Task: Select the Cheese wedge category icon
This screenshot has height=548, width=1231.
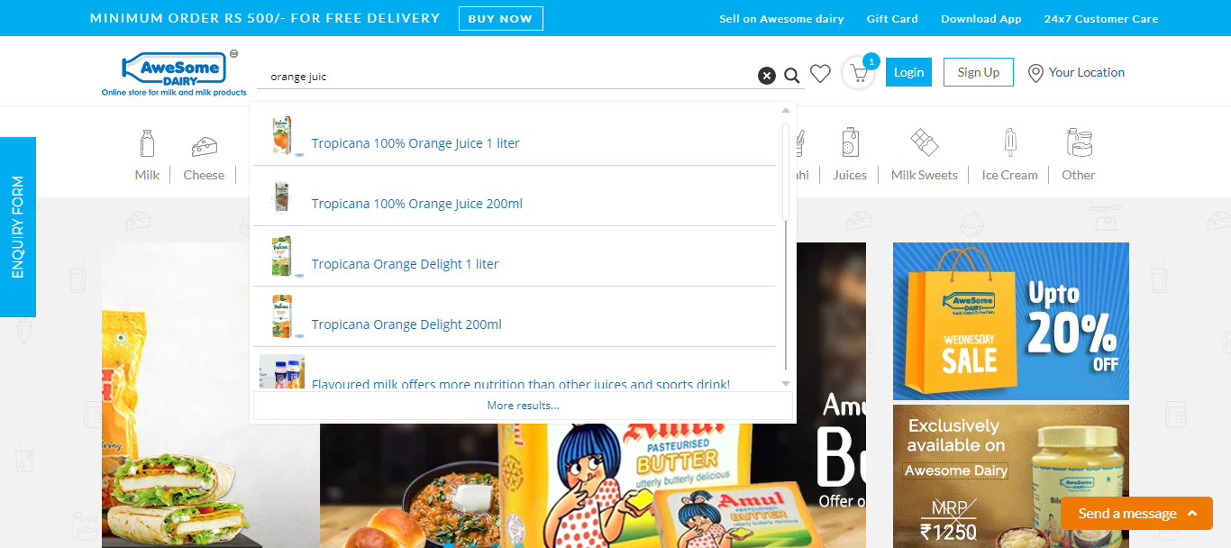Action: pyautogui.click(x=205, y=146)
